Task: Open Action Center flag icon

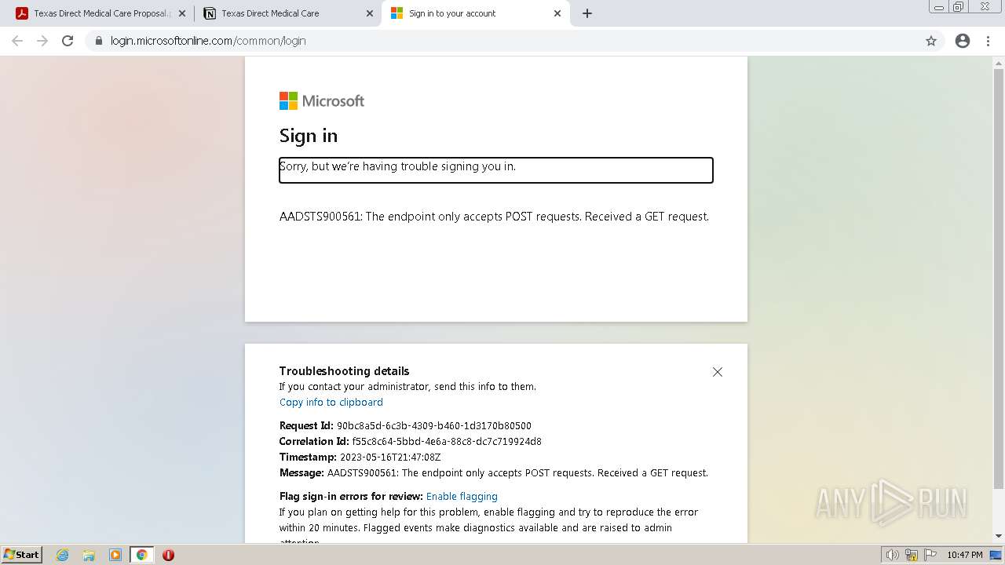Action: click(x=930, y=555)
